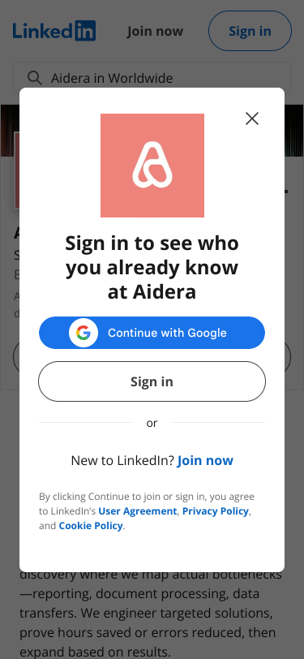
Task: Focus the 'Aidera in Worldwide' search field
Action: pos(152,78)
